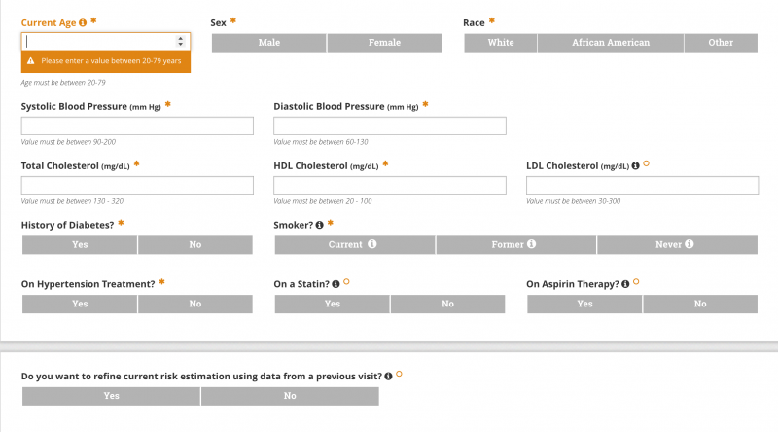Screen dimensions: 778x432
Task: Choose Yes for History of Diabetes
Action: tap(80, 245)
